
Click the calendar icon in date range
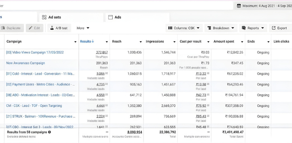(x=239, y=6)
